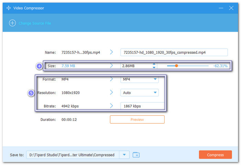Decrease size with the down stepper arrow
Screen dimensions: 241x165
(x=154, y=68)
